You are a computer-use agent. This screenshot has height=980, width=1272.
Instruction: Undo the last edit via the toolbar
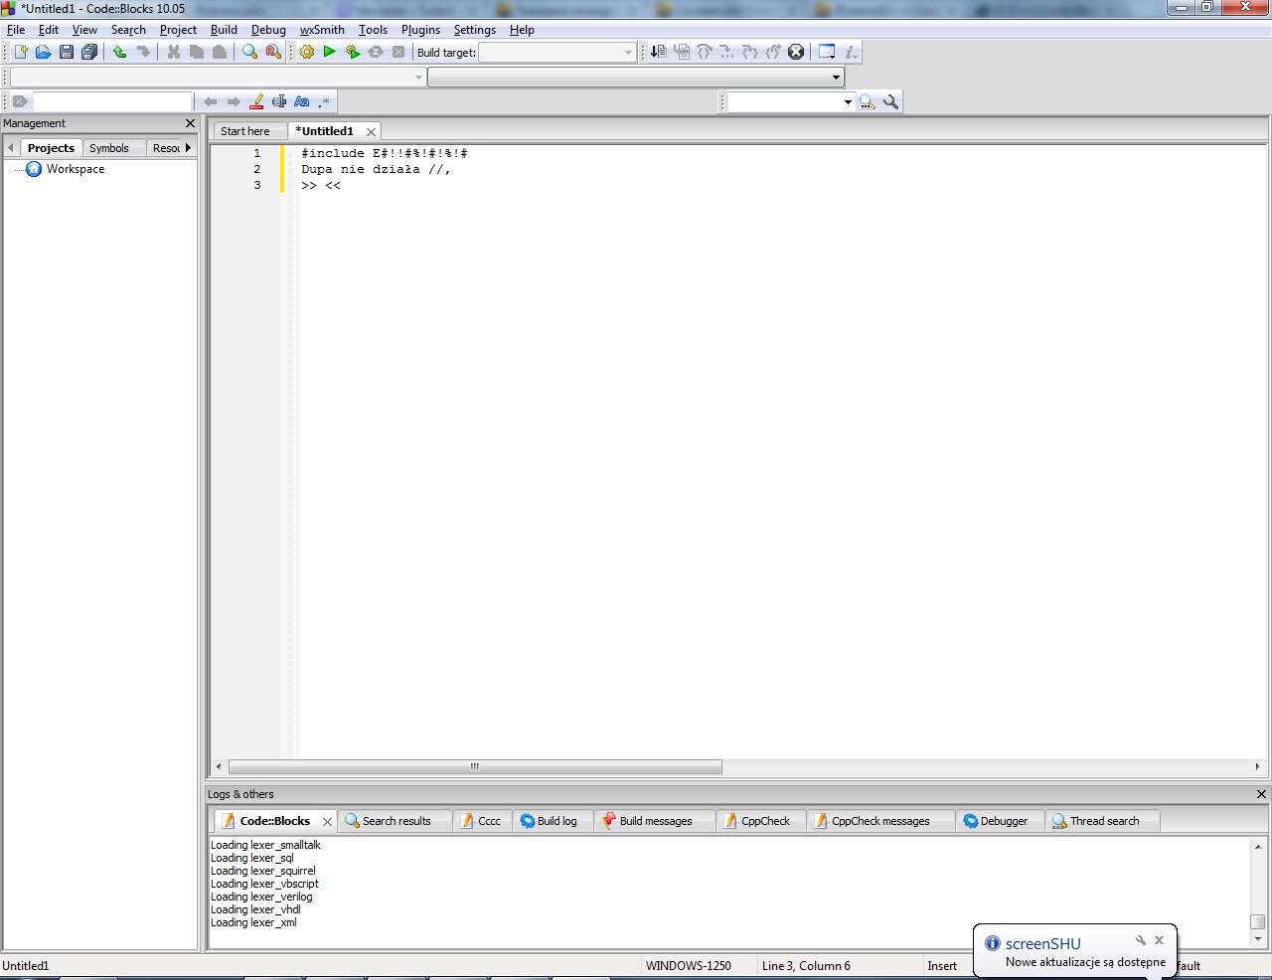[119, 52]
